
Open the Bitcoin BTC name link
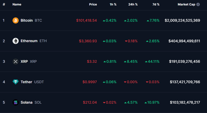pyautogui.click(x=31, y=21)
